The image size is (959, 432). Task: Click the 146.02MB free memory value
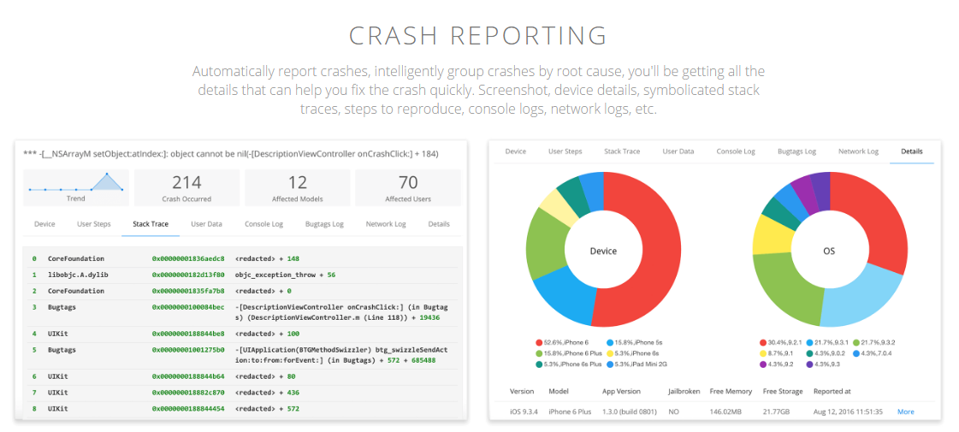(726, 411)
